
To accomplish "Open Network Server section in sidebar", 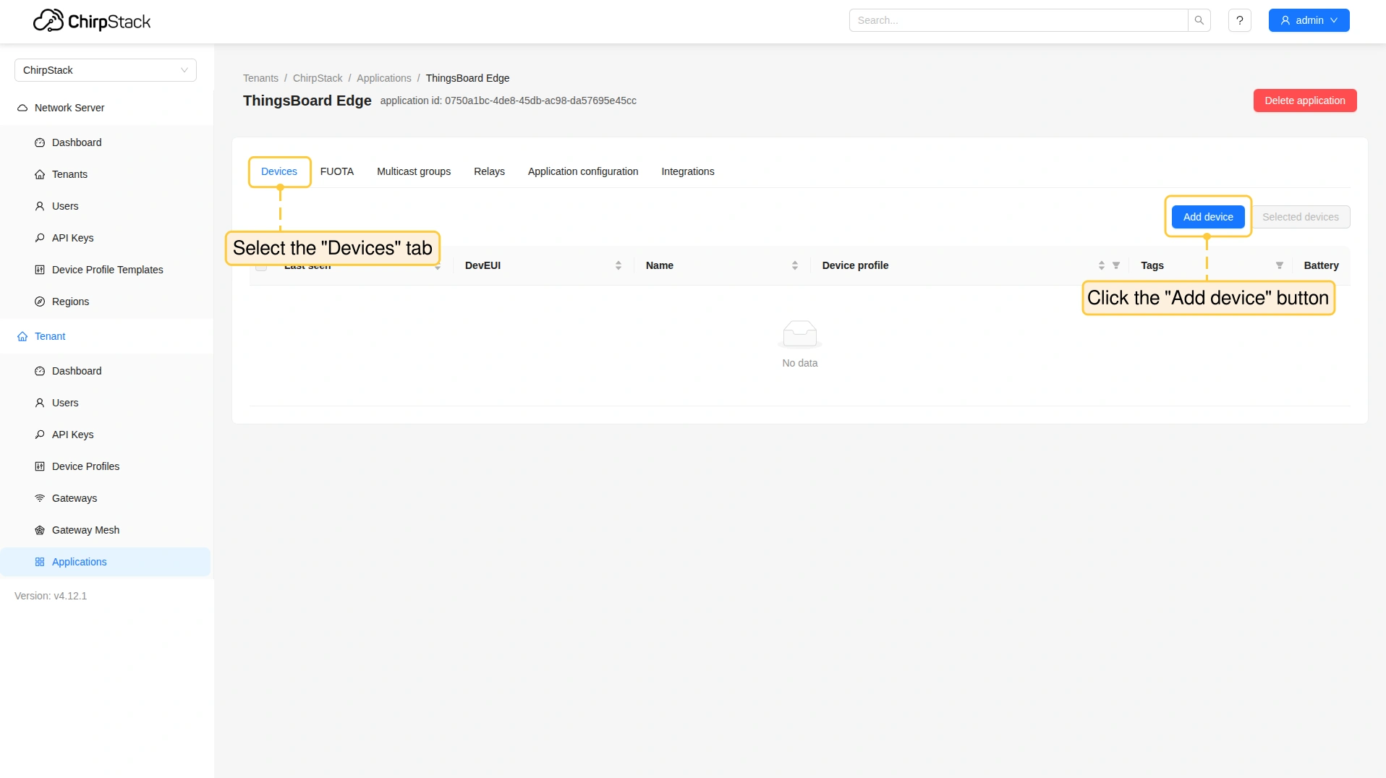I will pyautogui.click(x=106, y=108).
